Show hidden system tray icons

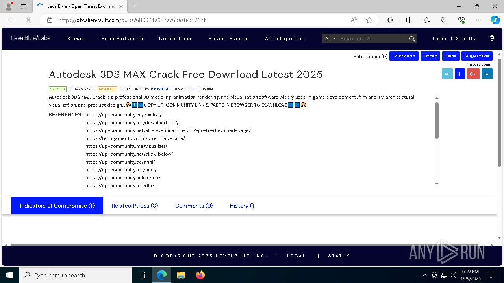[424, 275]
